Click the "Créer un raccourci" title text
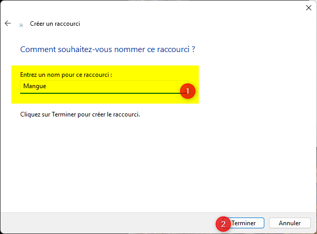 (55, 24)
